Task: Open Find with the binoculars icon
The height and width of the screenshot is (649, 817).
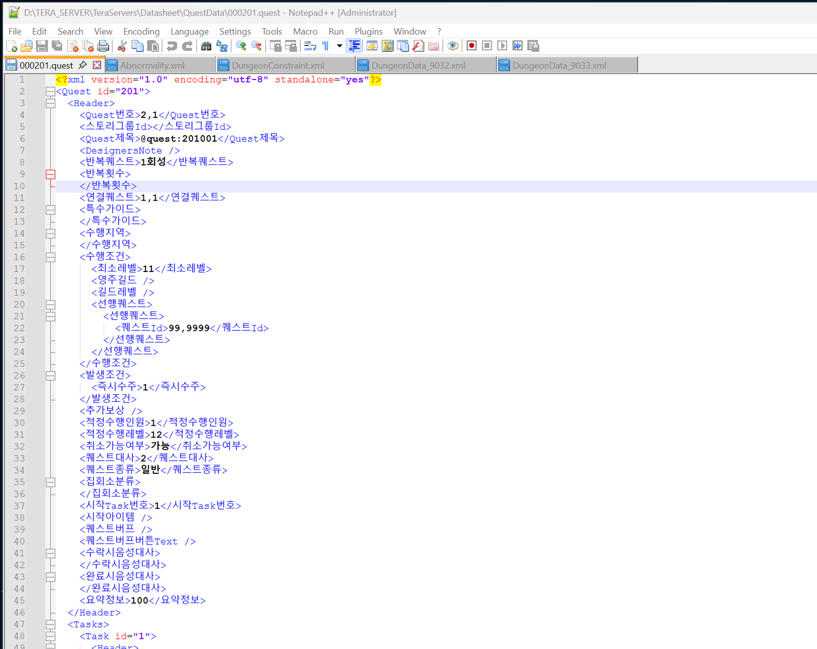Action: 206,46
